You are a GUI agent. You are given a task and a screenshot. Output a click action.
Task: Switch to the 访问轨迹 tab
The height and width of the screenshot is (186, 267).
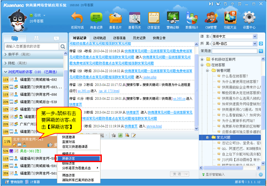[100, 38]
